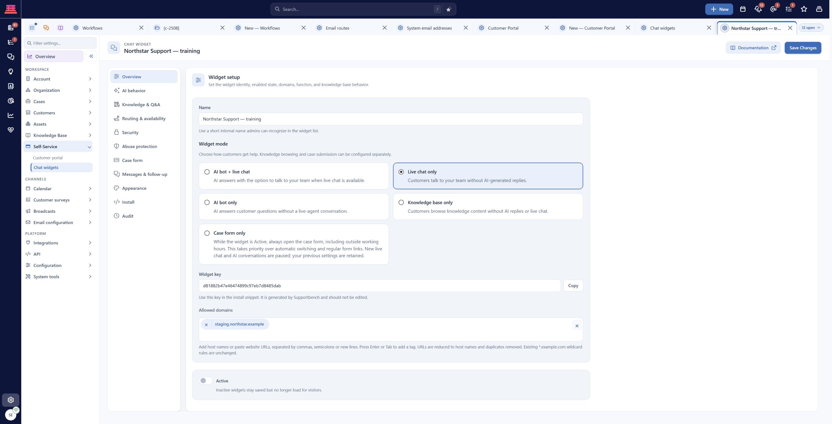Expand the Knowledge Base settings section
This screenshot has width=832, height=424.
tap(58, 135)
